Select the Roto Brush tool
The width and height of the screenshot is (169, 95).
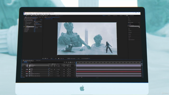[45, 16]
